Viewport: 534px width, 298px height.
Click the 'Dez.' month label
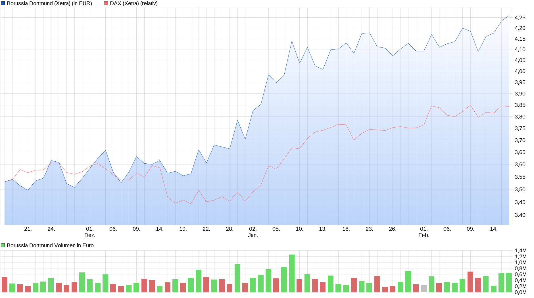click(x=90, y=235)
